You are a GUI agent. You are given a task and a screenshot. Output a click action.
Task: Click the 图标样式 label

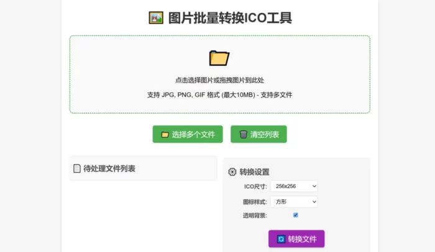255,202
